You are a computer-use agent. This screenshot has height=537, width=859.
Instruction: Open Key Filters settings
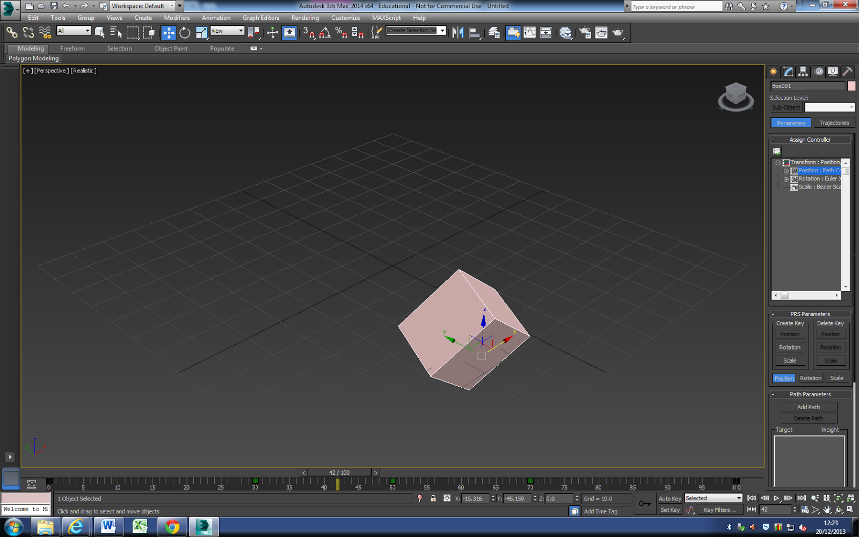719,510
